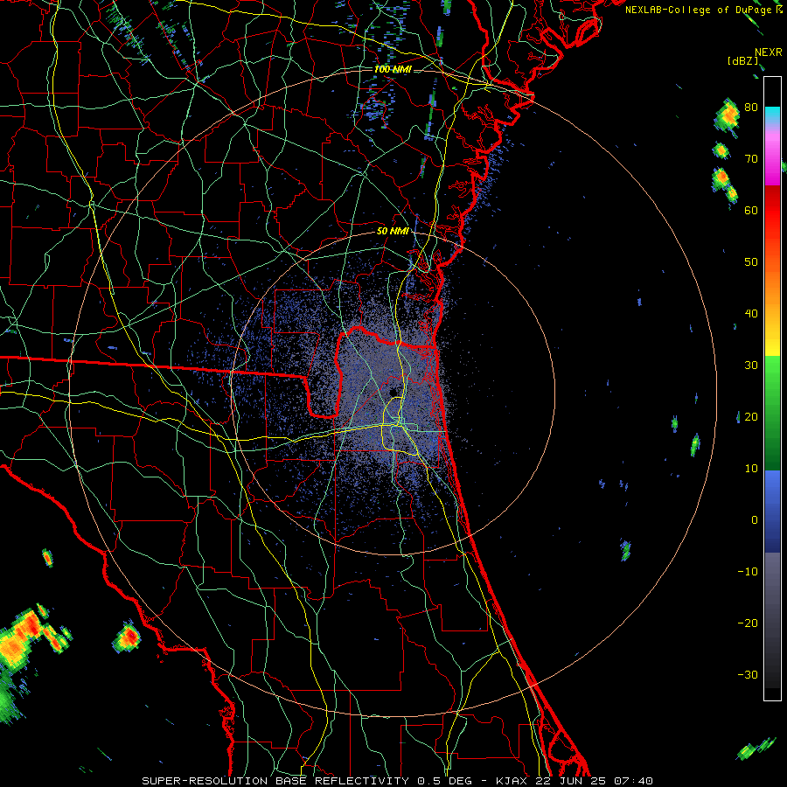Click the cyan top of the color bar
This screenshot has height=787, width=787.
coord(772,114)
